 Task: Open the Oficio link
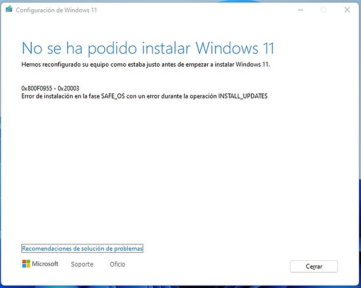click(117, 264)
